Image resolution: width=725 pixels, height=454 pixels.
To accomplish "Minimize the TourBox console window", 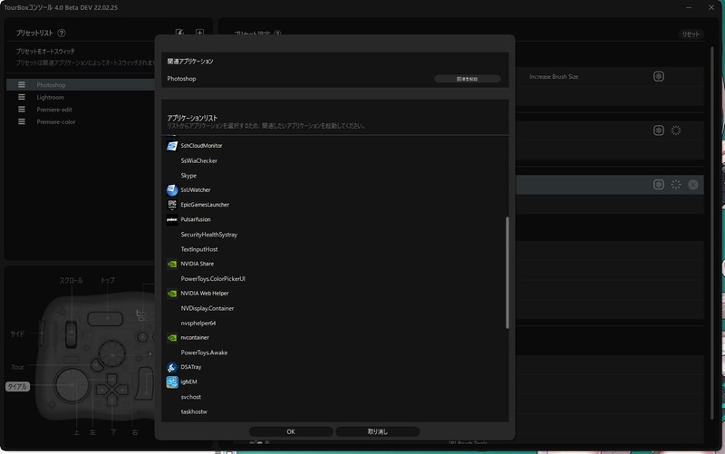I will 689,7.
